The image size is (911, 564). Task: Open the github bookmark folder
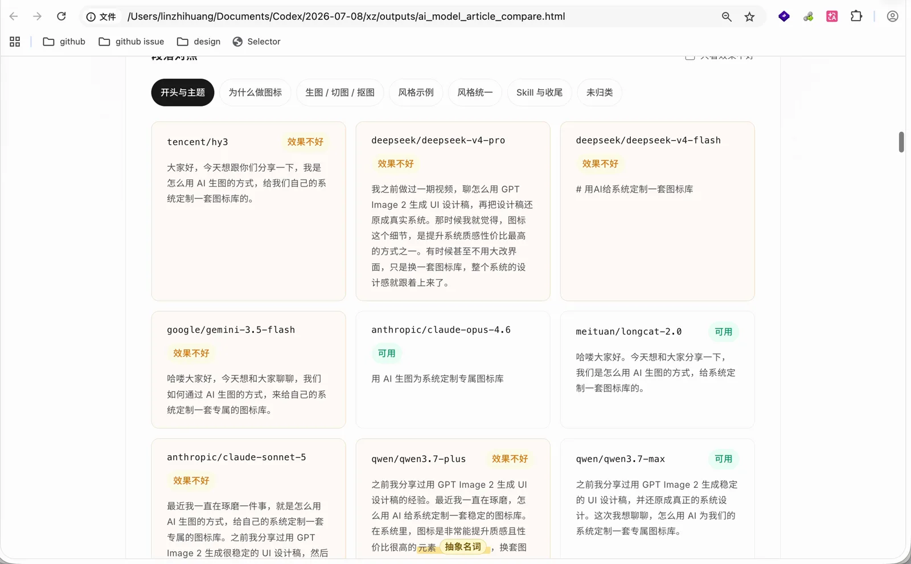pos(64,42)
